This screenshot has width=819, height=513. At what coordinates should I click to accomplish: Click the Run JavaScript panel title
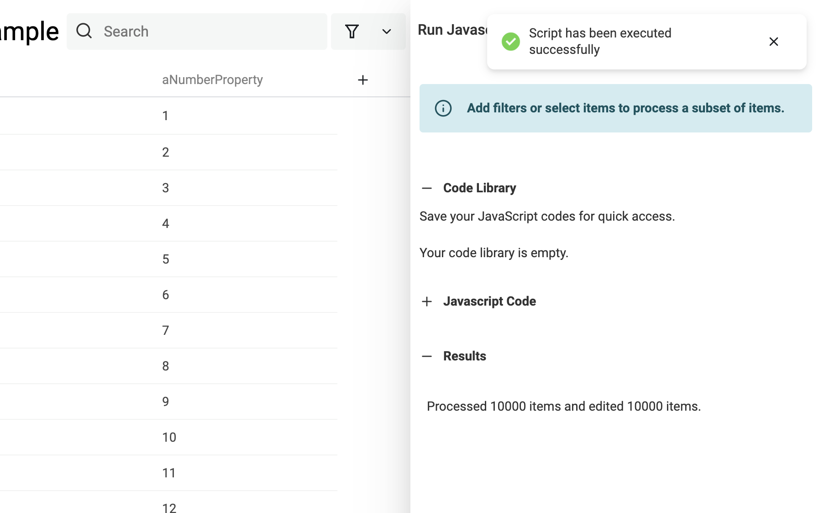click(452, 30)
